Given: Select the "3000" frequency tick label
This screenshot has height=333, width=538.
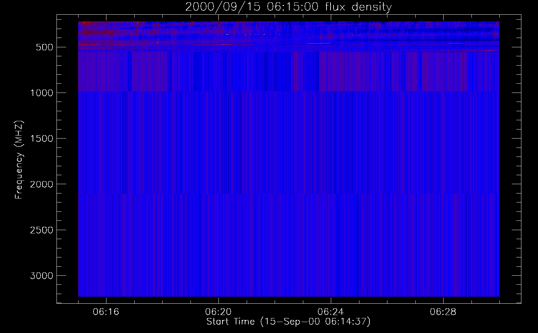Looking at the screenshot, I should coord(42,276).
